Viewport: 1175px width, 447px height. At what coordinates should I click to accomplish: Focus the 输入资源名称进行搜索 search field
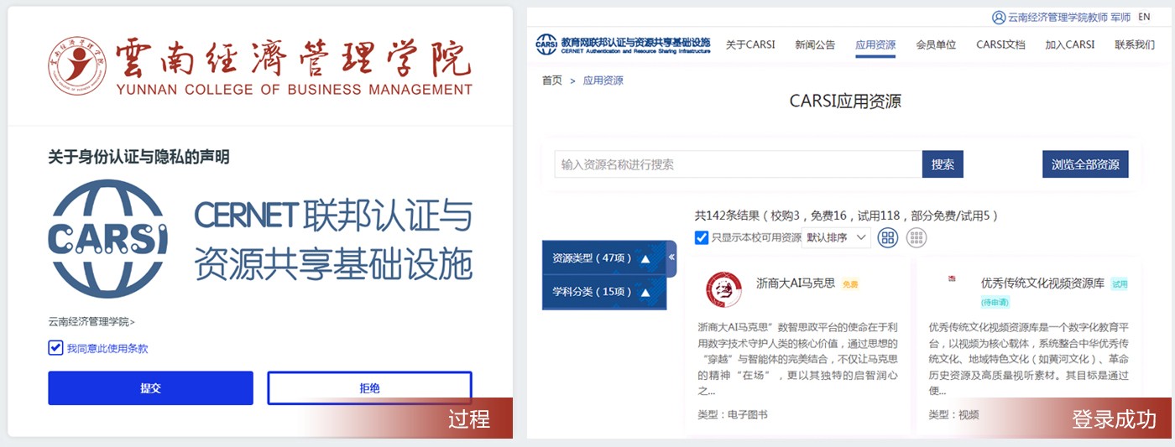(738, 164)
